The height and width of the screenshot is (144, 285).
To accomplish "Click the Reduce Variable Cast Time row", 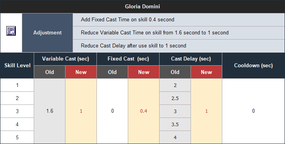I will (x=179, y=32).
